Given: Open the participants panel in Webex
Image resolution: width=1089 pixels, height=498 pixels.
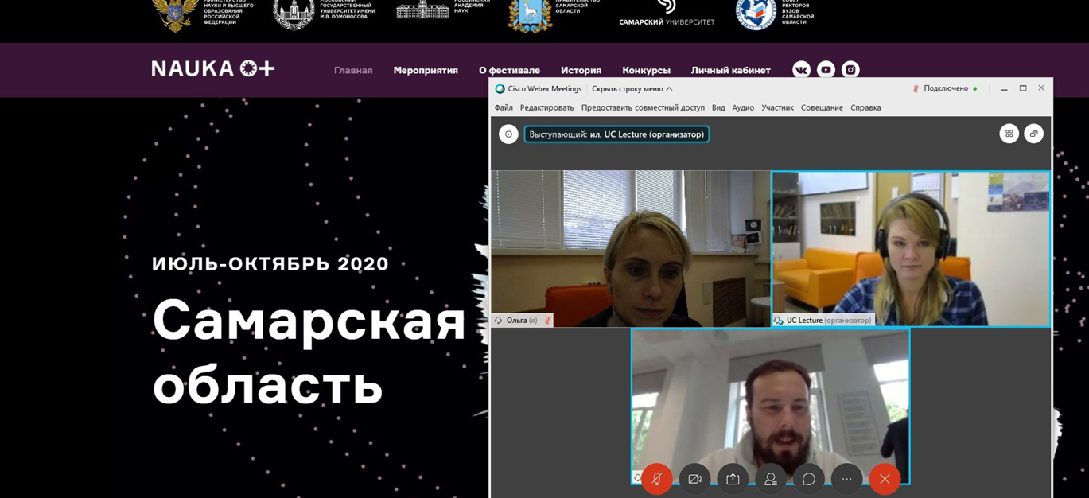Looking at the screenshot, I should pyautogui.click(x=771, y=479).
